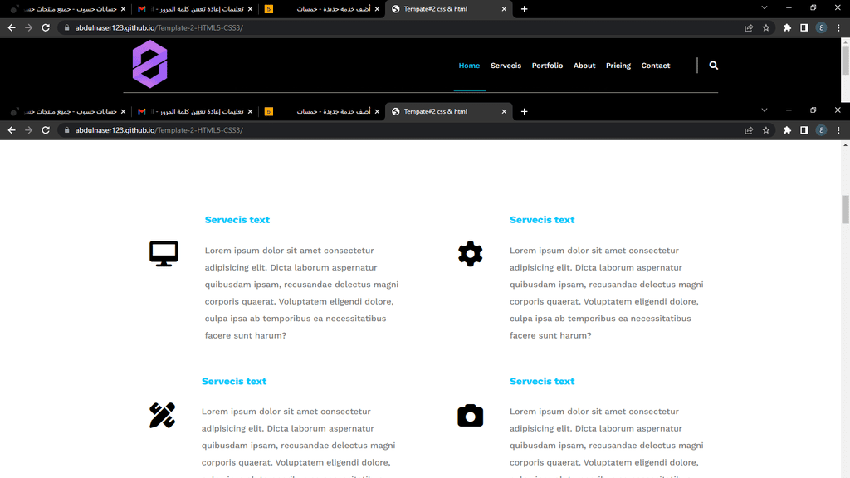The height and width of the screenshot is (478, 850).
Task: Click Servecis text heading beside camera icon
Action: coord(541,381)
